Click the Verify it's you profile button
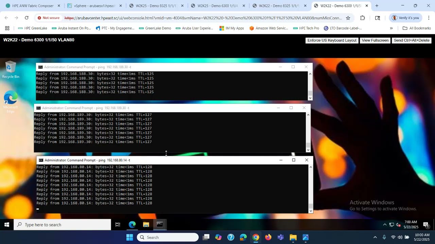This screenshot has width=435, height=244. 405,18
